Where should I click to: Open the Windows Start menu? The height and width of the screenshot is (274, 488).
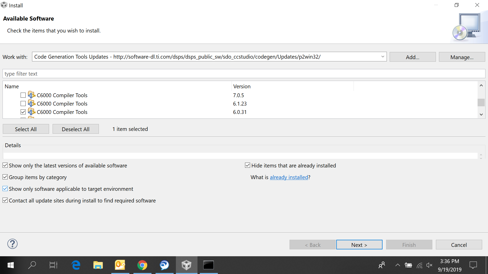(x=11, y=265)
